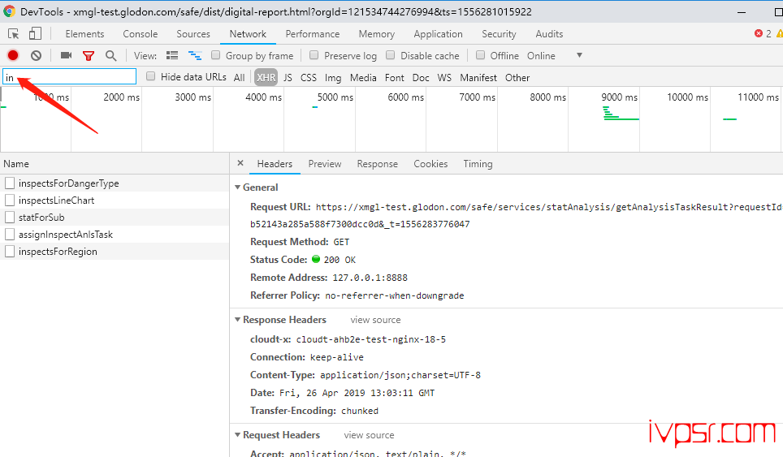Go to the Performance tab
This screenshot has height=457, width=783.
coord(313,34)
